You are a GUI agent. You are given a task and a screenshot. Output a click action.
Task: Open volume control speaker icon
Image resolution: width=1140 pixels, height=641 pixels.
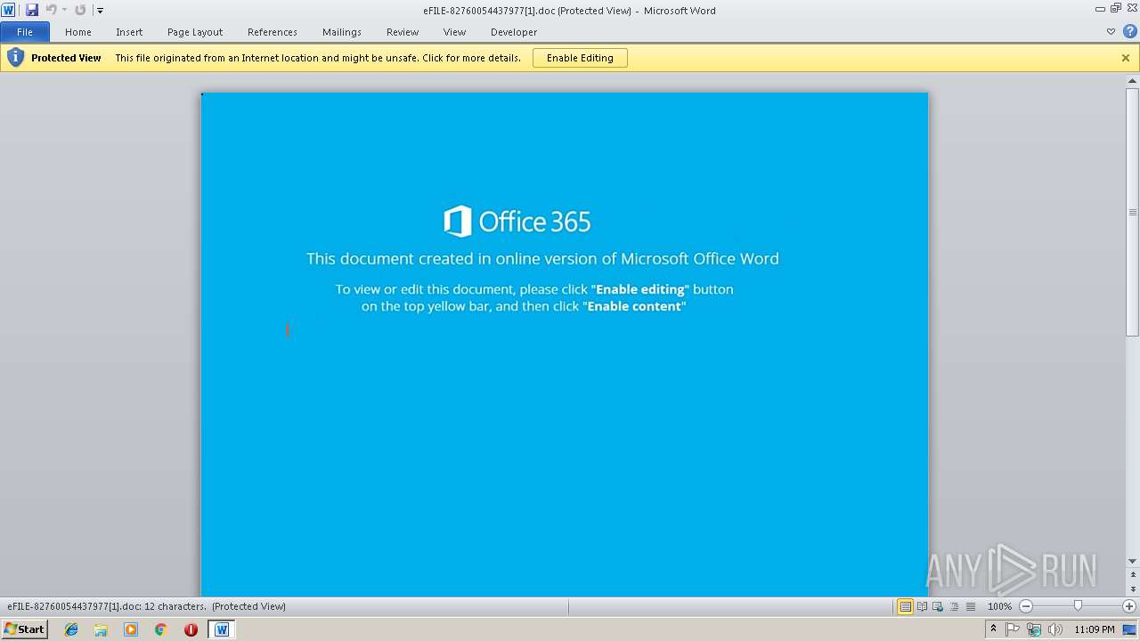click(x=1055, y=629)
